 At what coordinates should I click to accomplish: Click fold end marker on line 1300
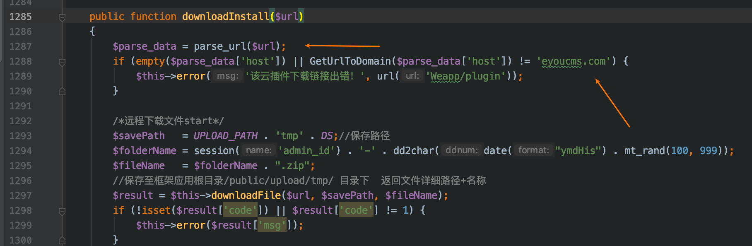pos(62,240)
